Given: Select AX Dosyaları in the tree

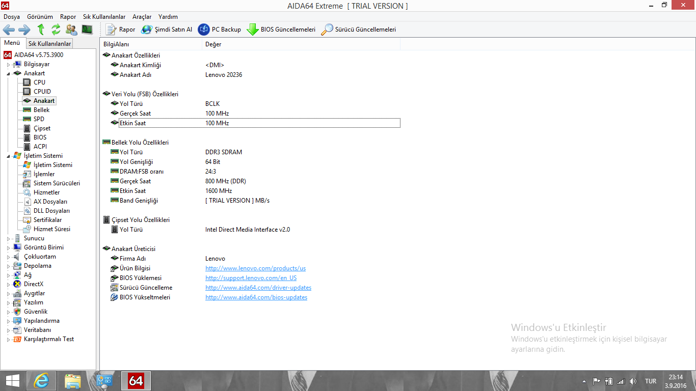Looking at the screenshot, I should [x=50, y=202].
